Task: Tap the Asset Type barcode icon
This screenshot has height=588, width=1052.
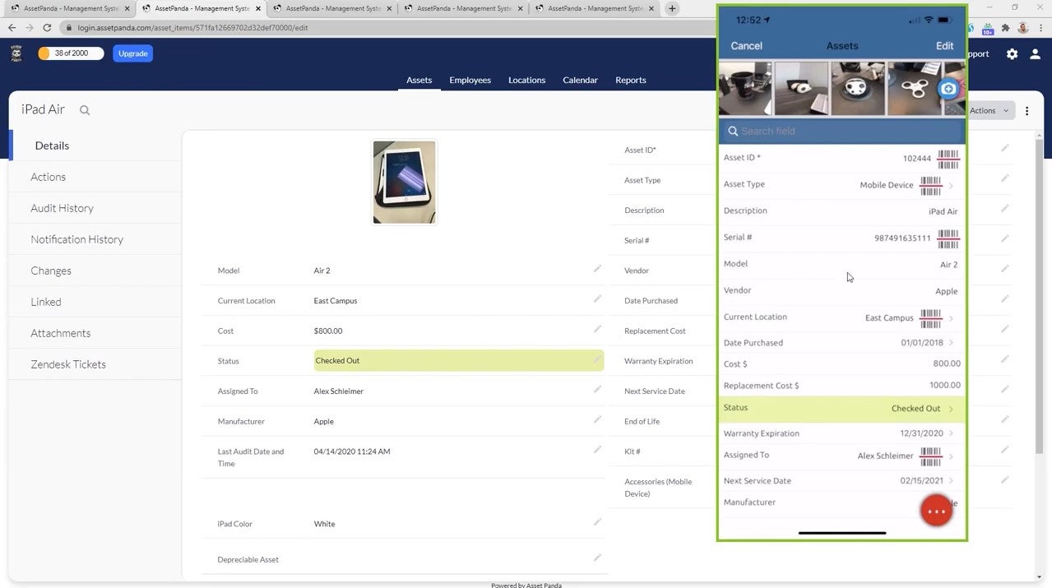Action: 931,185
